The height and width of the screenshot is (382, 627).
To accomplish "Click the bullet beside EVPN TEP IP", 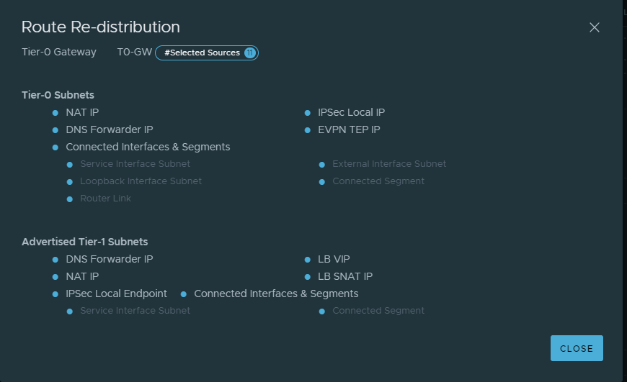I will 307,130.
